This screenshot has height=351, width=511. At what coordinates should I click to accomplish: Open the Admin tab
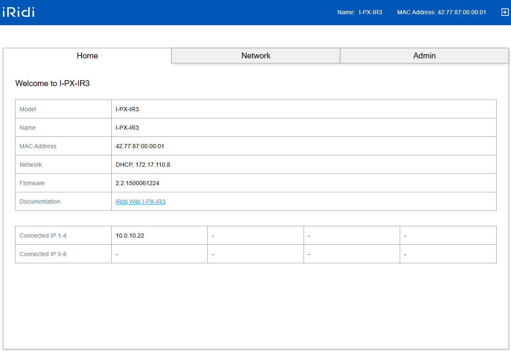[424, 56]
